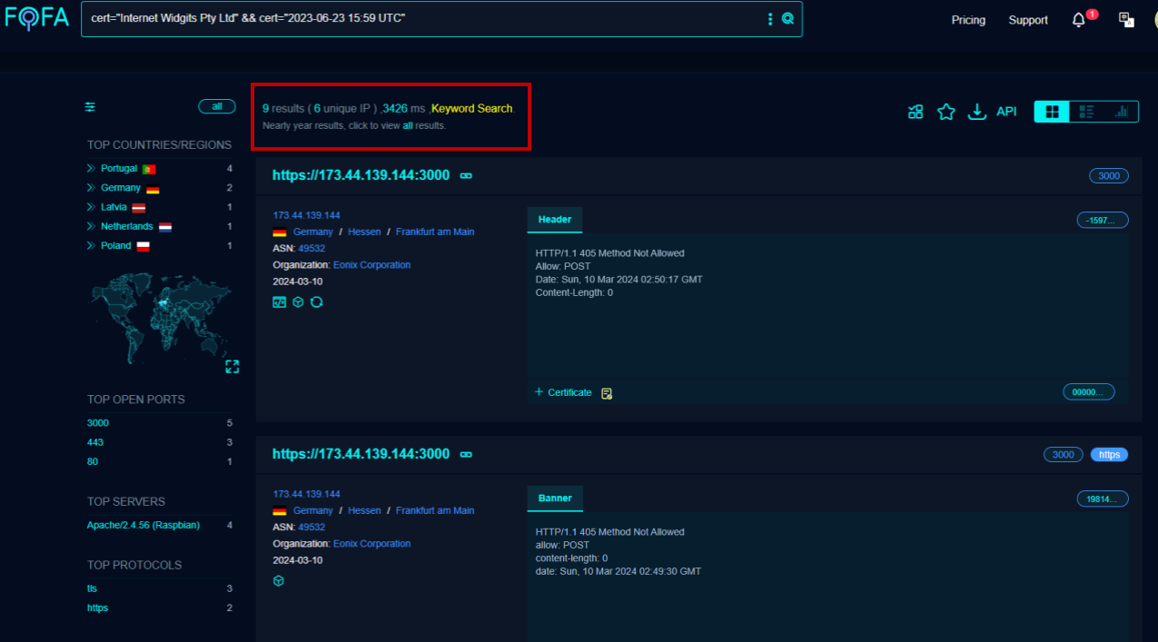This screenshot has height=642, width=1158.
Task: Click the https badge on second result
Action: [x=1109, y=455]
